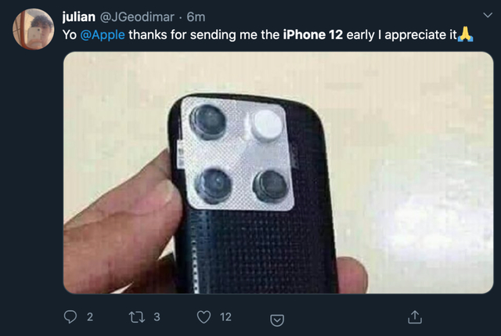The width and height of the screenshot is (501, 336).
Task: Click the @Apple mention link
Action: [x=103, y=35]
